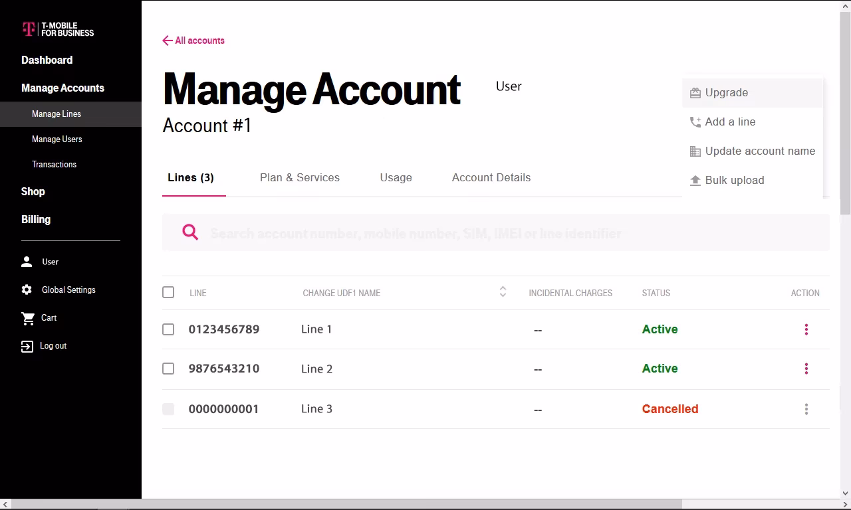Click the Log out icon
The image size is (851, 510).
[27, 345]
